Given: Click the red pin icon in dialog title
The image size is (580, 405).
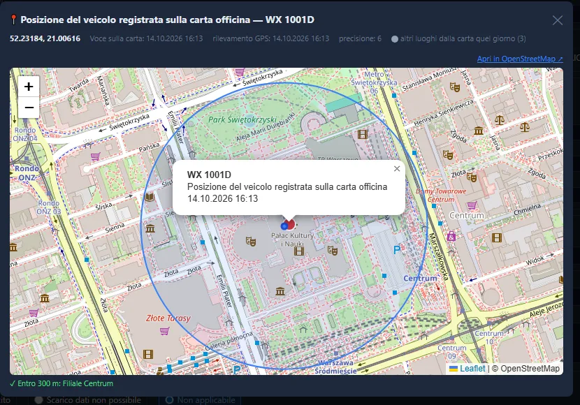Looking at the screenshot, I should tap(13, 20).
